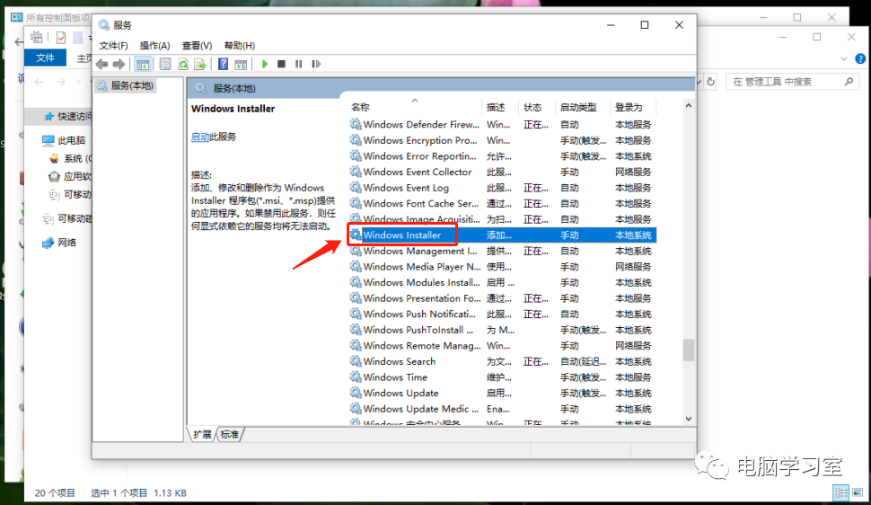Open the 文件 tab in Explorer window
The width and height of the screenshot is (871, 505).
45,58
